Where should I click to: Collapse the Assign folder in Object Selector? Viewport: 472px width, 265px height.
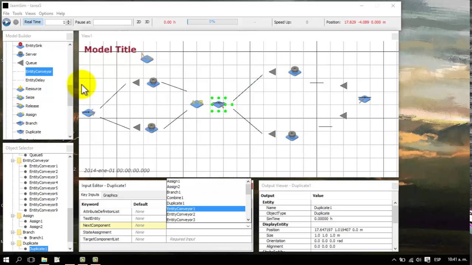point(13,216)
